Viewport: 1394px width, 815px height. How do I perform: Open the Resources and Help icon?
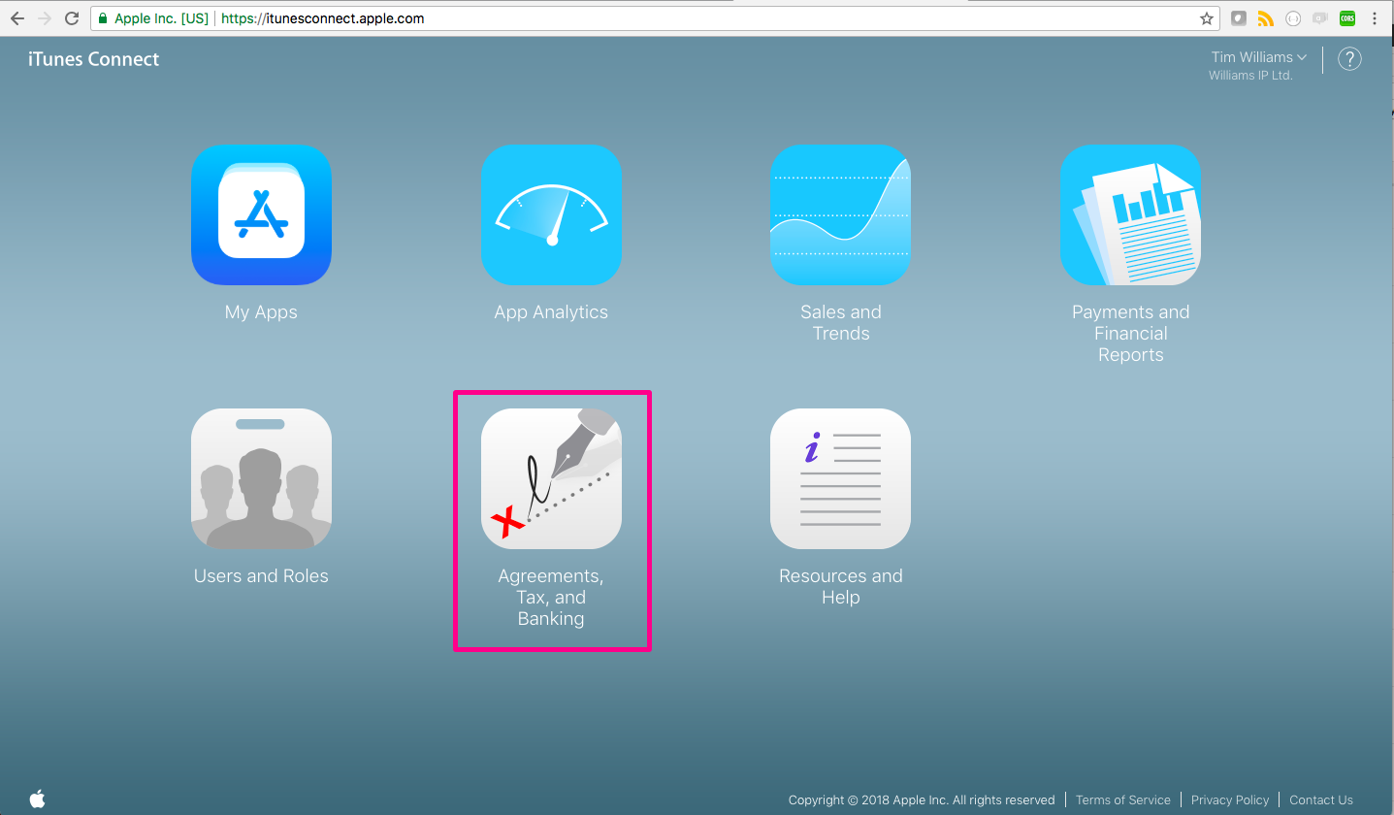[840, 479]
